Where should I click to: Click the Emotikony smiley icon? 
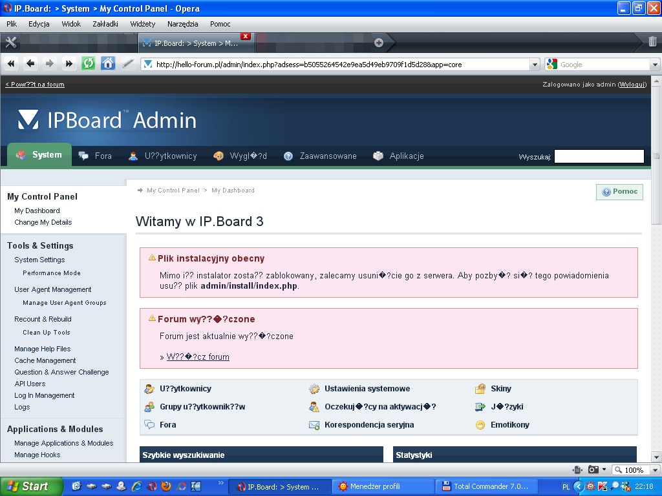tap(480, 425)
